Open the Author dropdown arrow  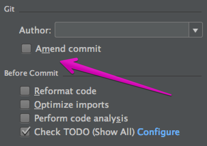tap(195, 30)
